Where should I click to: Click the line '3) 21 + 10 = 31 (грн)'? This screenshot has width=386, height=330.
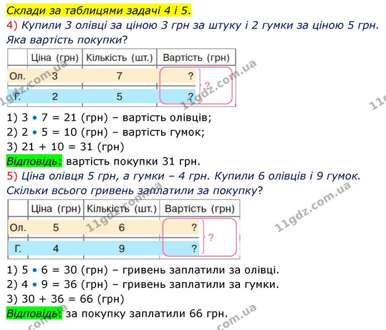click(x=65, y=147)
